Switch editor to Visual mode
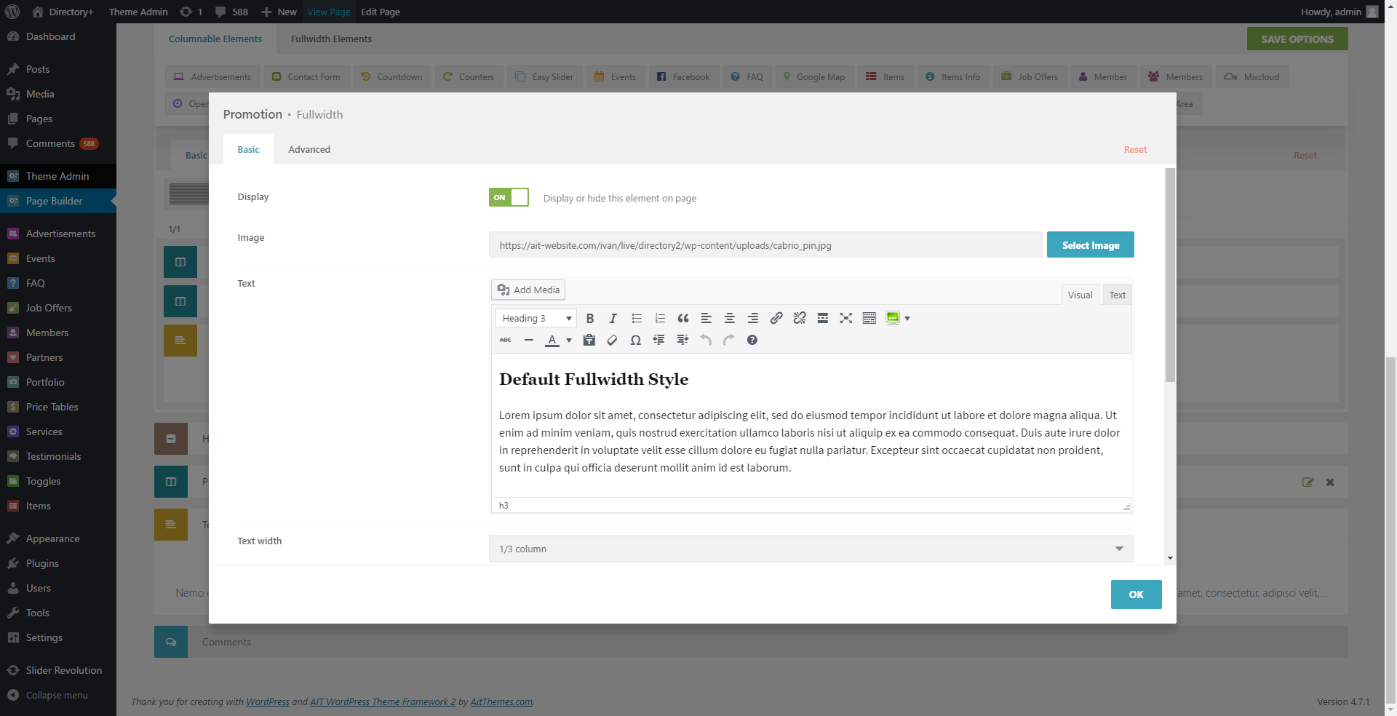 pyautogui.click(x=1080, y=295)
